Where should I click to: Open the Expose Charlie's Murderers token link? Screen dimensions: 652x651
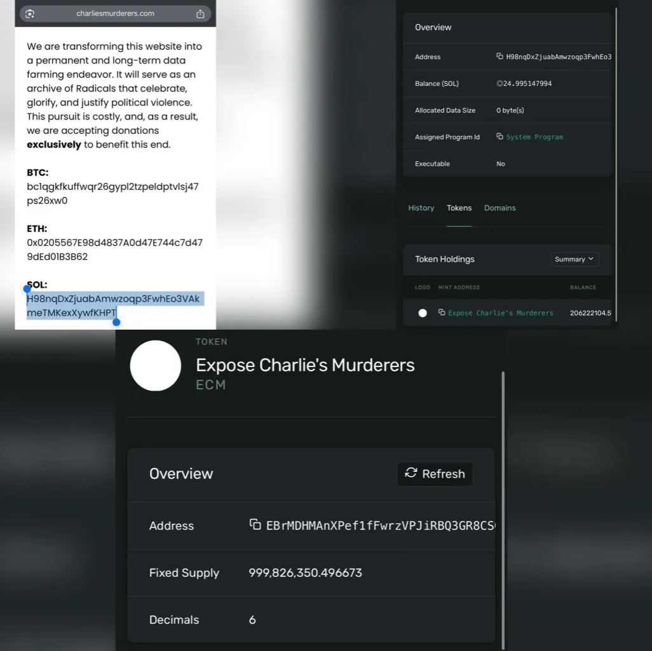pyautogui.click(x=501, y=313)
